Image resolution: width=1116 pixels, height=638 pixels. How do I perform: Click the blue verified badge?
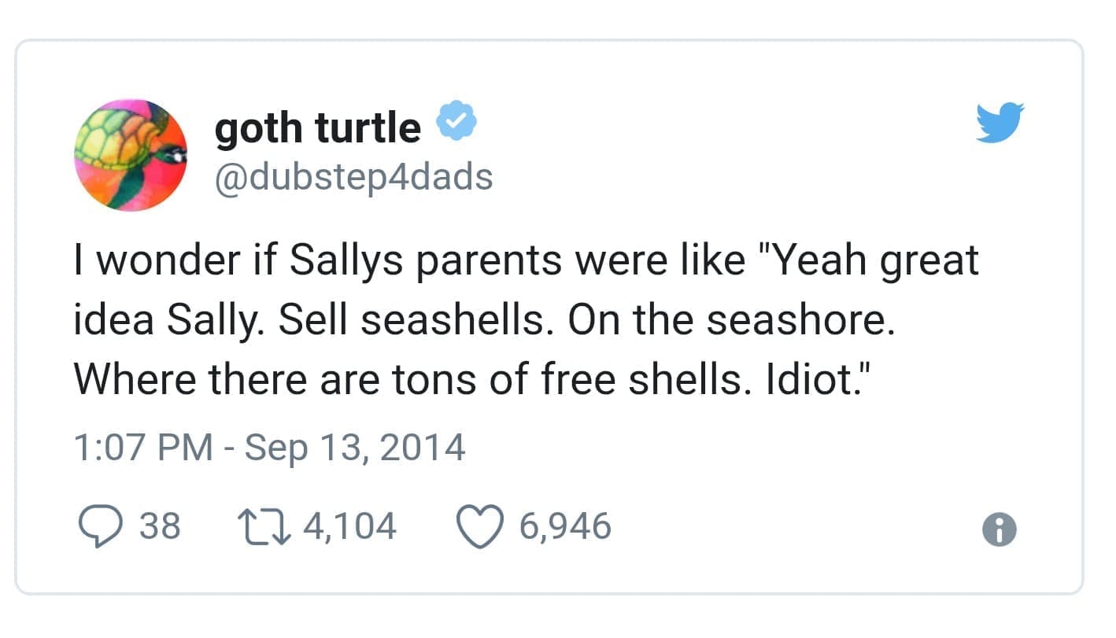tap(454, 124)
